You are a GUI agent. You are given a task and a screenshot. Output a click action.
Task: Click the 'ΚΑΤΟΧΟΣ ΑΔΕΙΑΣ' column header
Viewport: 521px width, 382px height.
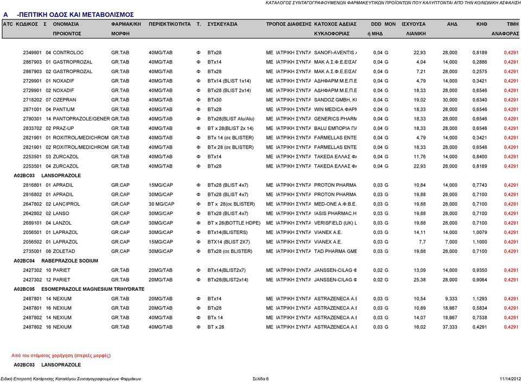pyautogui.click(x=335, y=24)
